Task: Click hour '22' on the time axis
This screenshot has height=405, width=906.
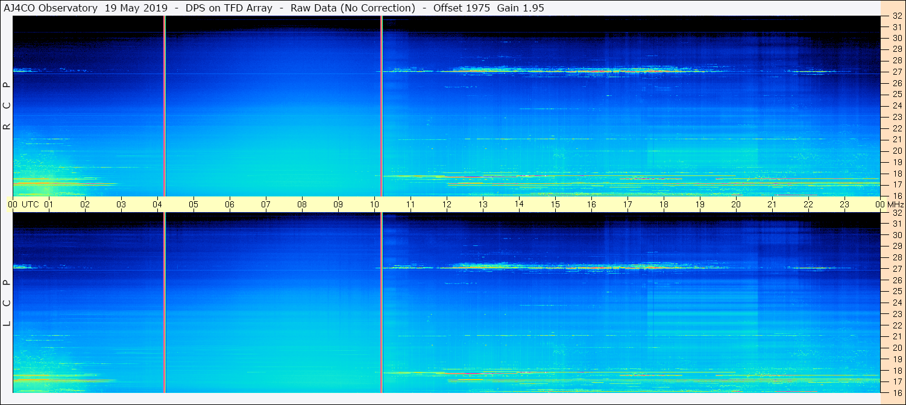Action: tap(808, 205)
